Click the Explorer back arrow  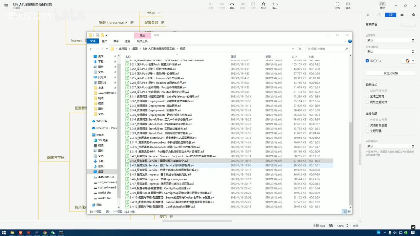coord(91,49)
